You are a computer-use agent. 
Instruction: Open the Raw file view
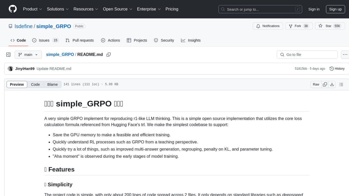click(316, 84)
